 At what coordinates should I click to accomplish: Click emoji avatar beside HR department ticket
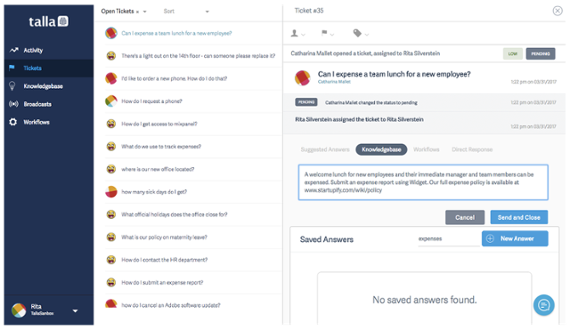110,260
